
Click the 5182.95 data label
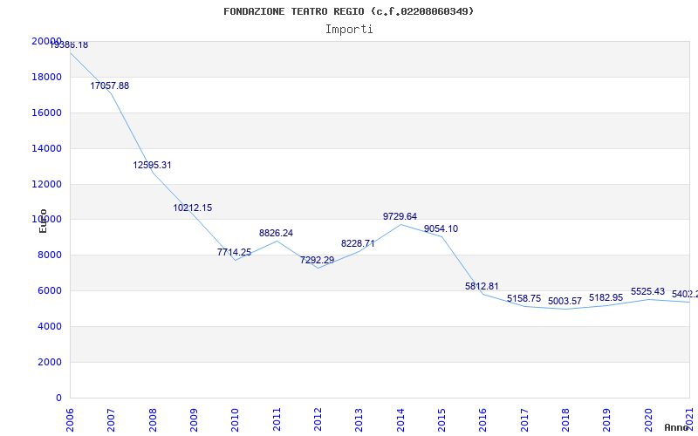pyautogui.click(x=606, y=297)
